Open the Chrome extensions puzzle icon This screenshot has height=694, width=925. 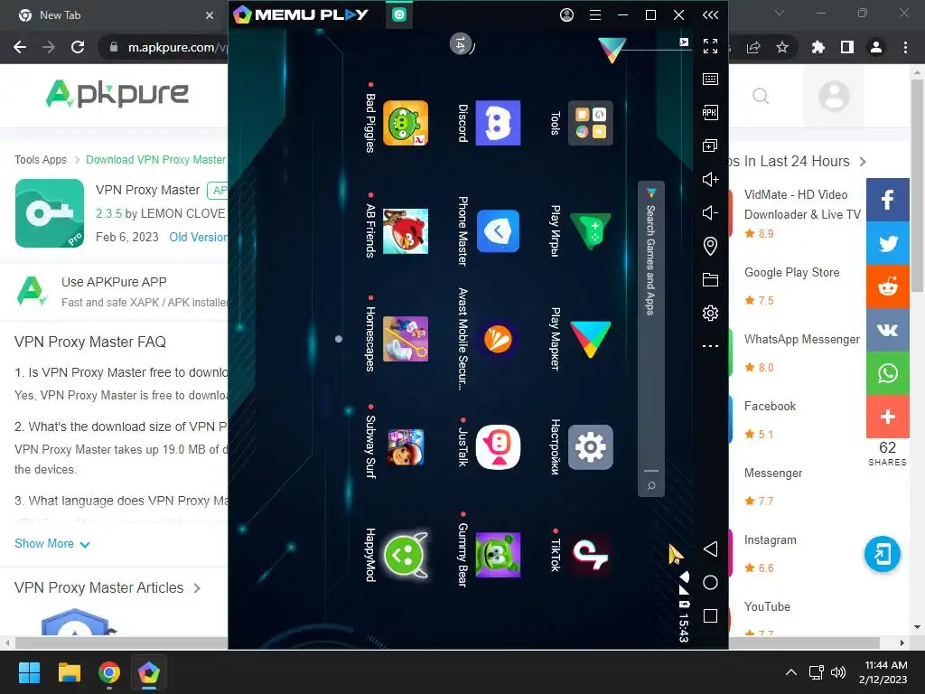pyautogui.click(x=818, y=47)
